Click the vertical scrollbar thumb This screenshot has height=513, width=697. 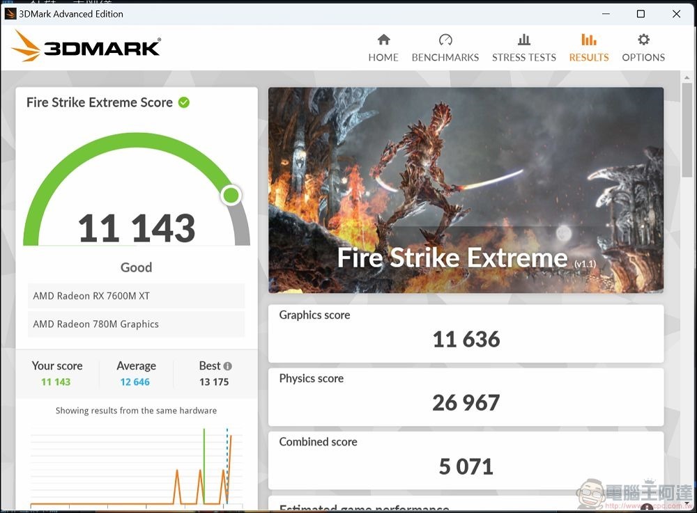coord(687,130)
